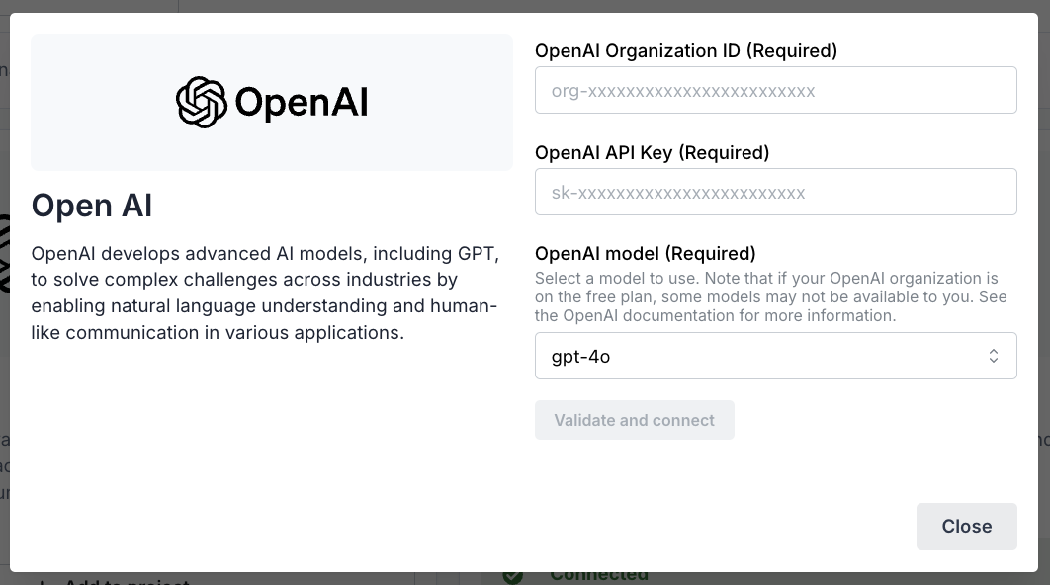Focus the OpenAI API Key field
Screen dimensions: 1050x585
(x=775, y=192)
